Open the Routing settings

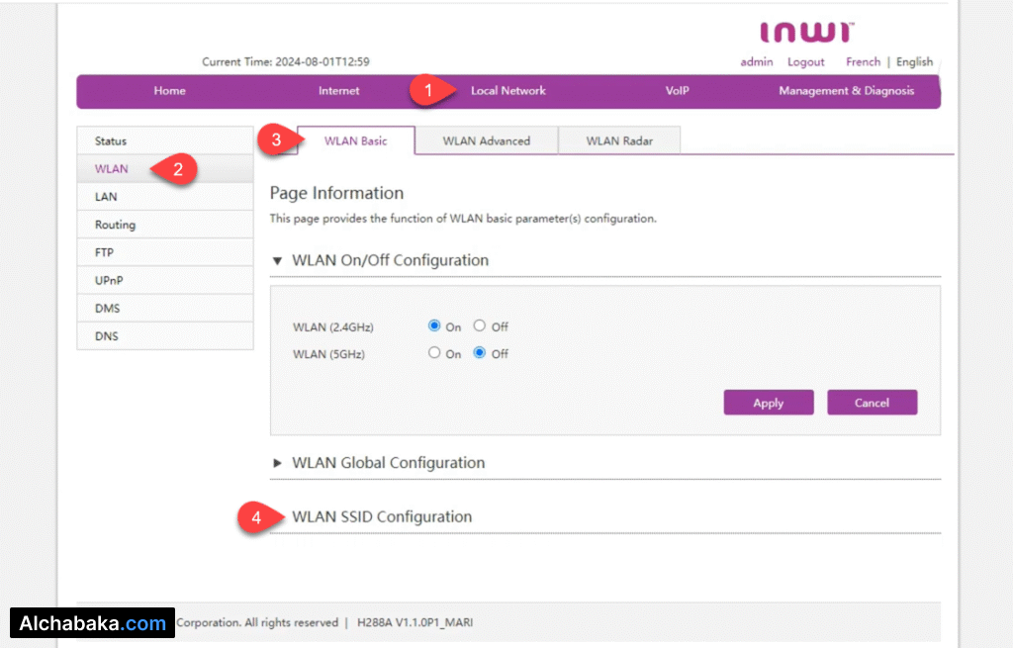pyautogui.click(x=115, y=225)
